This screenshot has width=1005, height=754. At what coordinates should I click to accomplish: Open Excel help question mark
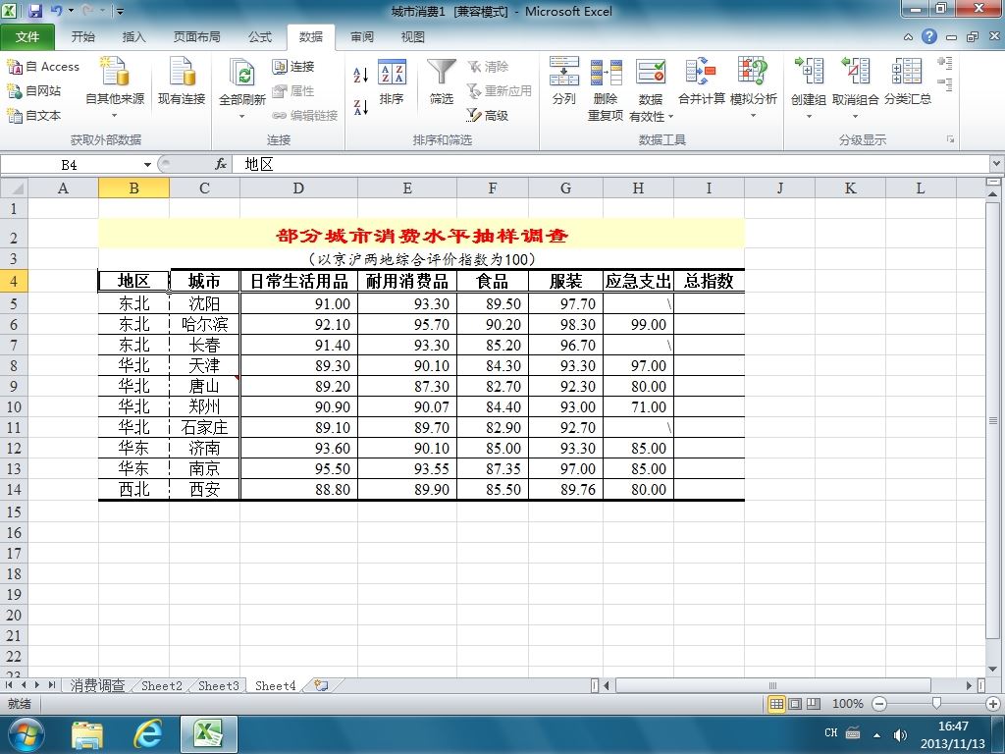tap(929, 36)
